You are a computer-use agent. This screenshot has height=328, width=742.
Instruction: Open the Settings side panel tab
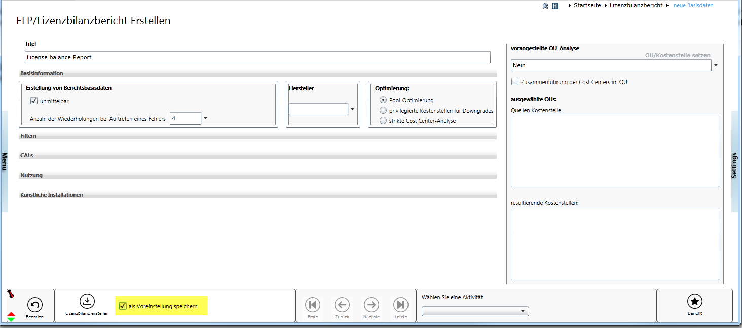(x=734, y=165)
